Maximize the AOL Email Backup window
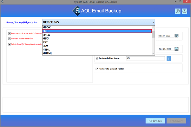Screen dimensions: 191x127 pos(181,1)
